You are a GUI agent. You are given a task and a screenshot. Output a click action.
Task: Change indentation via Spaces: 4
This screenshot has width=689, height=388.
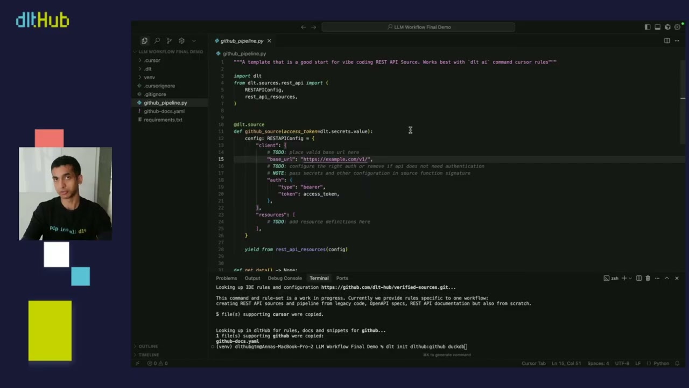598,363
